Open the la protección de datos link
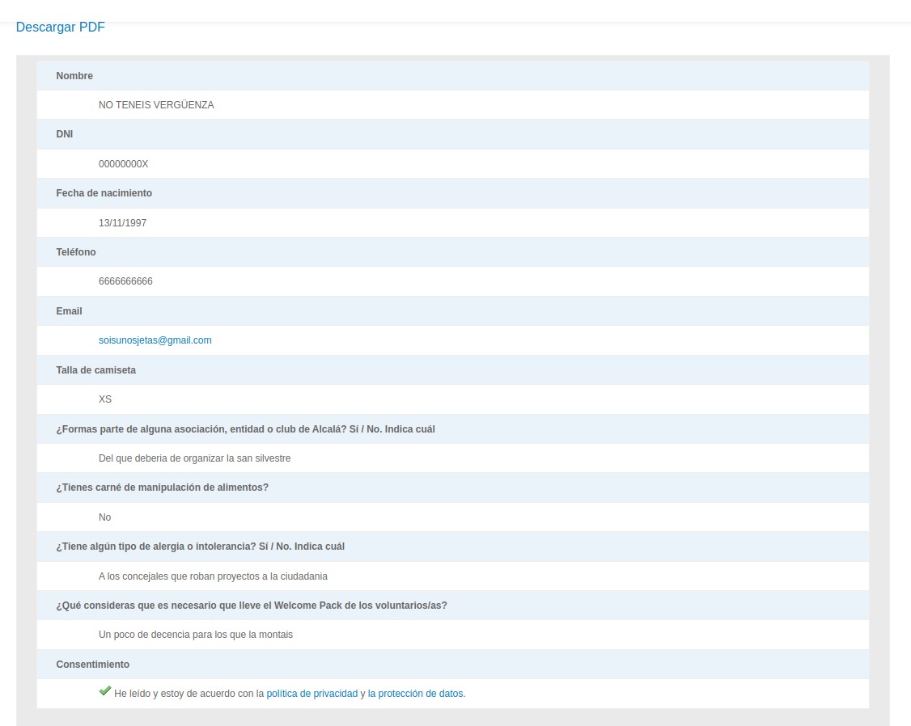911x726 pixels. point(417,694)
